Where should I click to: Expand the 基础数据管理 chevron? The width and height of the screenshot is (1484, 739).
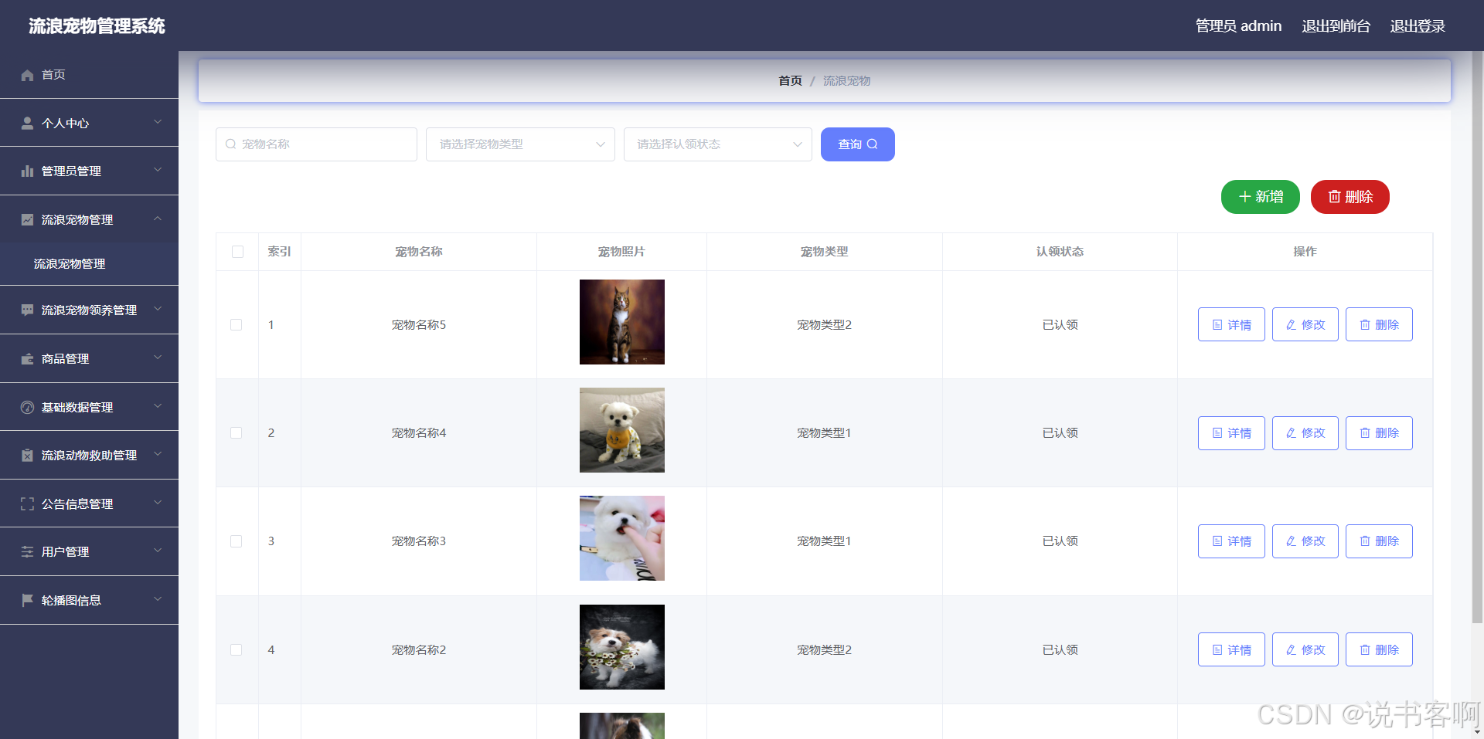coord(158,406)
